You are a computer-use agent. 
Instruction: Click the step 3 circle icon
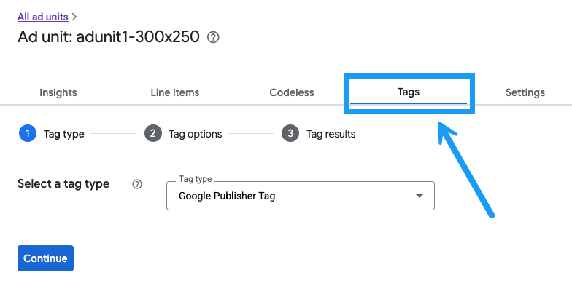tap(290, 134)
